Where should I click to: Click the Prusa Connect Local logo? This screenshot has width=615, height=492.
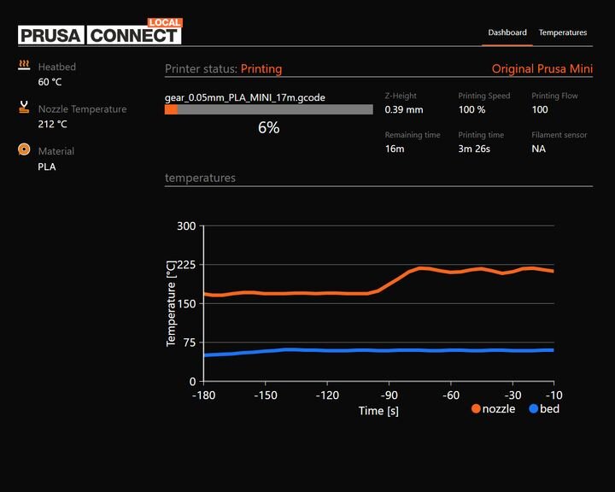pos(100,34)
